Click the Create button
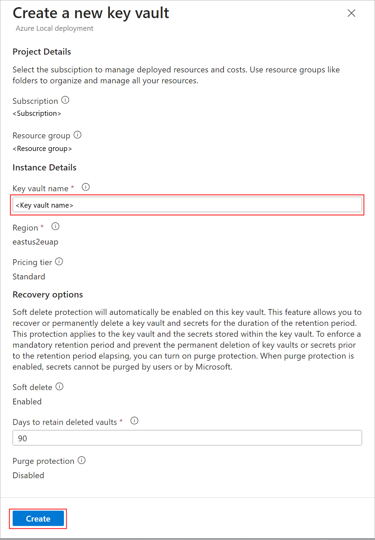Screen dimensions: 375x540 pos(38,518)
